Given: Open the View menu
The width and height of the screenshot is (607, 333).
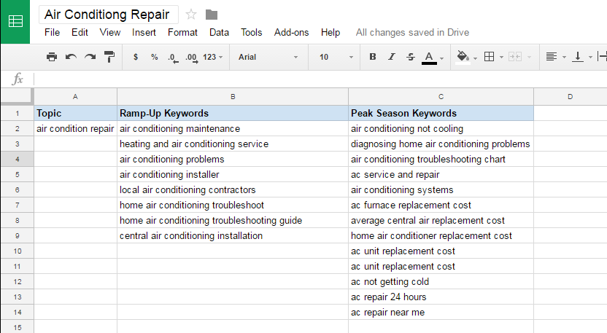Looking at the screenshot, I should click(110, 33).
